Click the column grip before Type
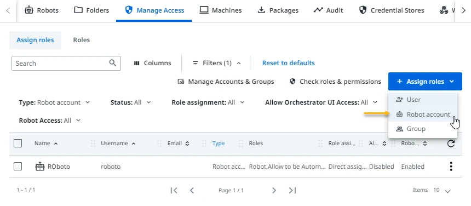Viewport: 471px width, 206px height. (x=205, y=144)
